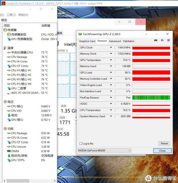Click the 温度 thermometer icon
The width and height of the screenshot is (178, 183).
pyautogui.click(x=5, y=48)
